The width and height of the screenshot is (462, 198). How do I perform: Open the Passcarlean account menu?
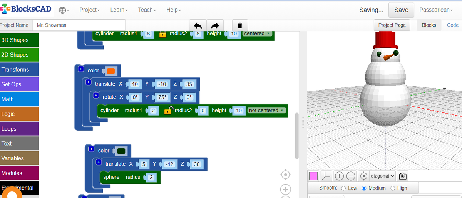(x=436, y=10)
